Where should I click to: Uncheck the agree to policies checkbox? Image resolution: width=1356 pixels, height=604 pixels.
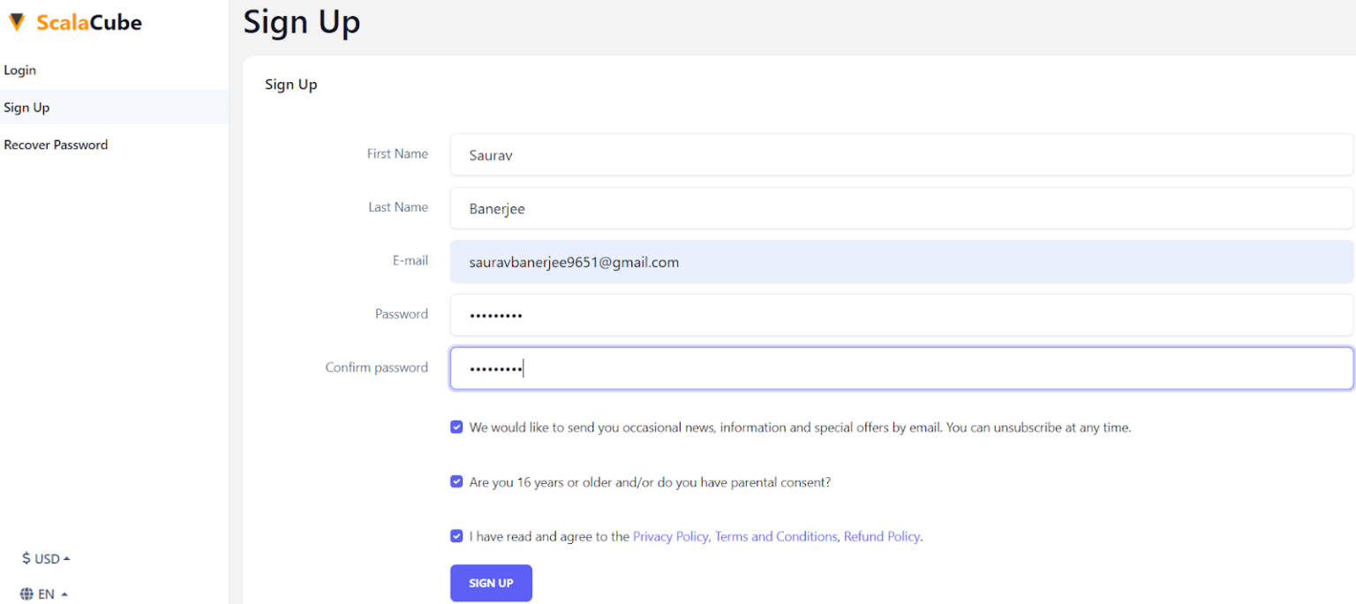coord(456,535)
